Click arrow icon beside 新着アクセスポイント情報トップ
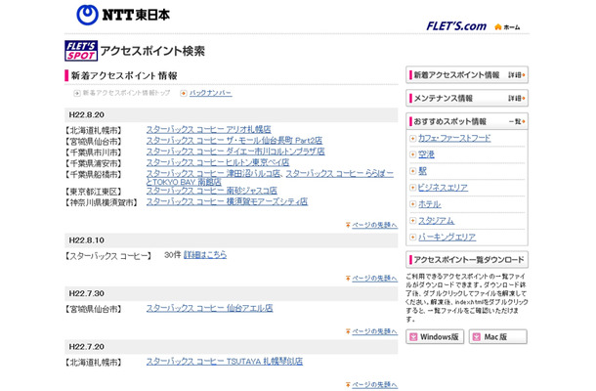Screen dimensions: 596x391 (x=77, y=93)
